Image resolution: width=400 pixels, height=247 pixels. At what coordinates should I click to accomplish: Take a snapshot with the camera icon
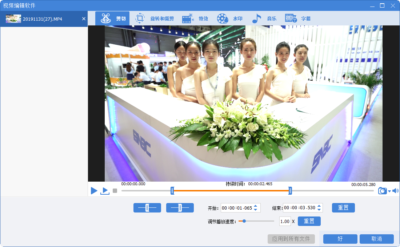(x=382, y=191)
